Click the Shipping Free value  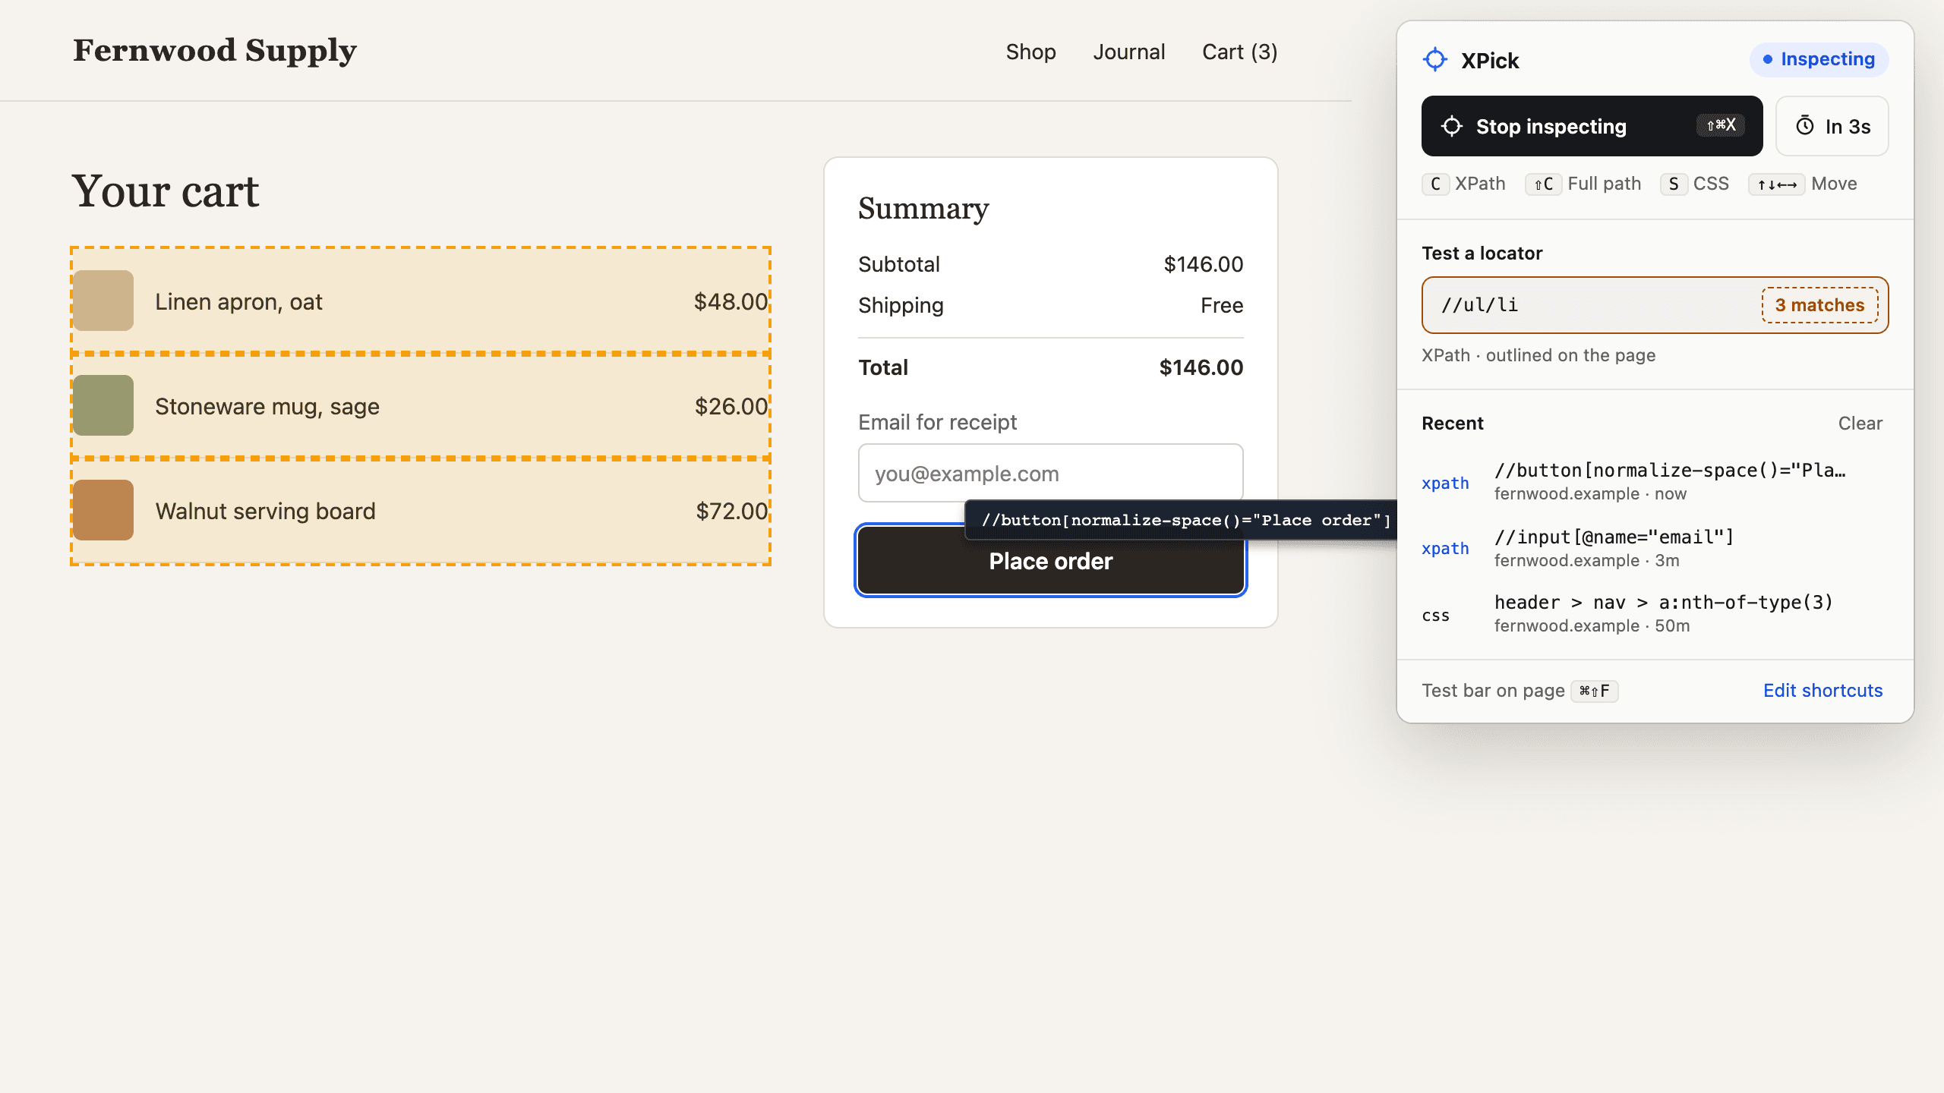click(1222, 306)
